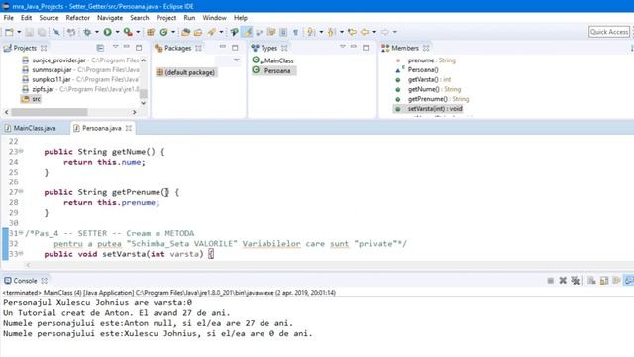Click the Clear Console icon
The height and width of the screenshot is (357, 634).
pos(591,281)
